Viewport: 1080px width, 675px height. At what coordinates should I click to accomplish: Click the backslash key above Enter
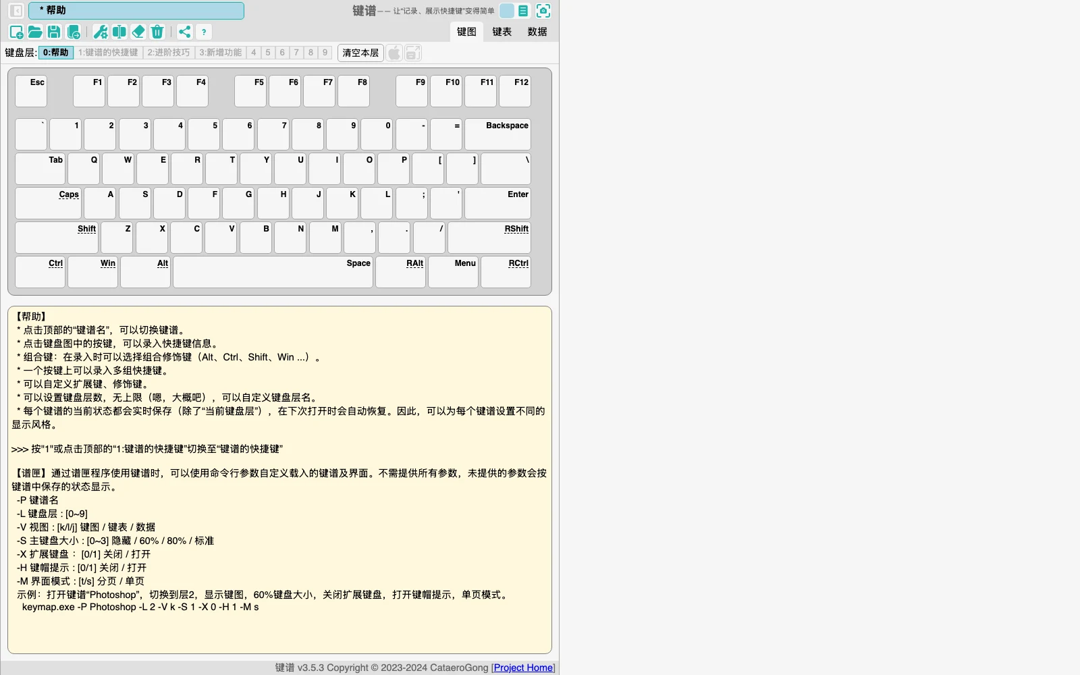click(x=506, y=169)
